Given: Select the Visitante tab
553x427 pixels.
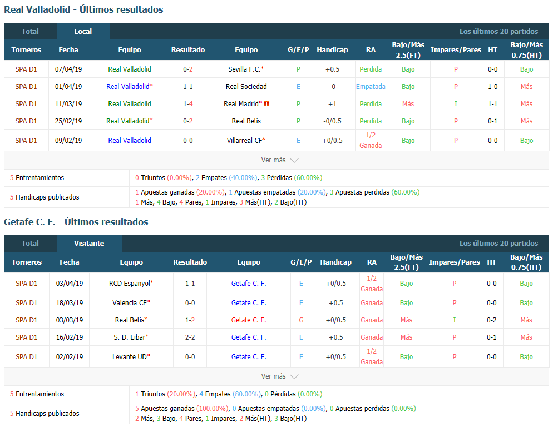Looking at the screenshot, I should (x=89, y=244).
